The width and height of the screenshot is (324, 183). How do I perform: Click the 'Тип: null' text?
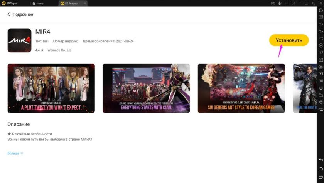coord(42,41)
